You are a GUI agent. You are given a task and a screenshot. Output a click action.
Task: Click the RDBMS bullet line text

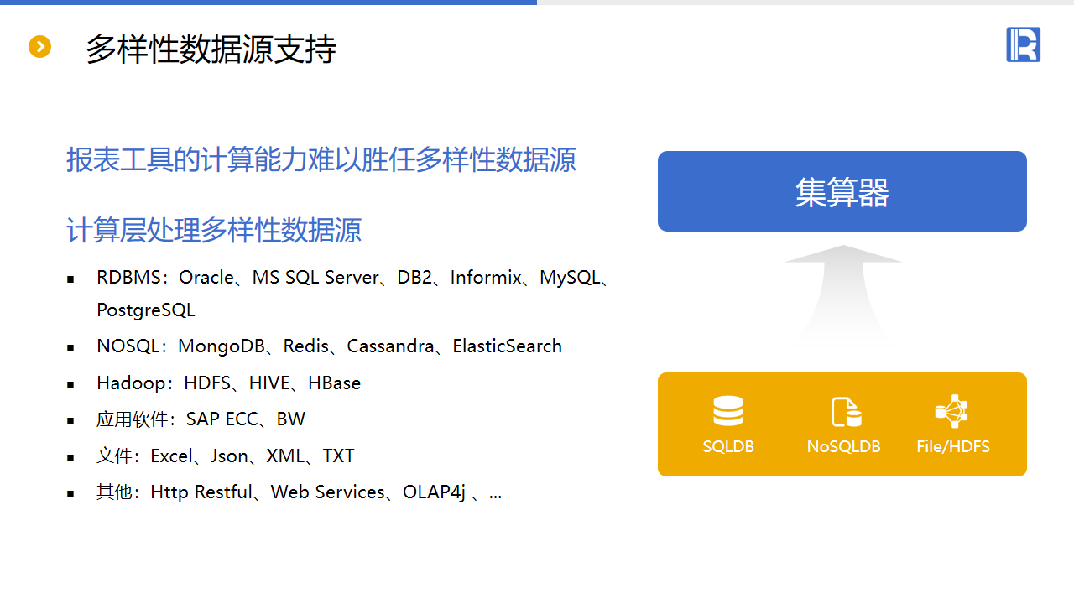pyautogui.click(x=353, y=293)
